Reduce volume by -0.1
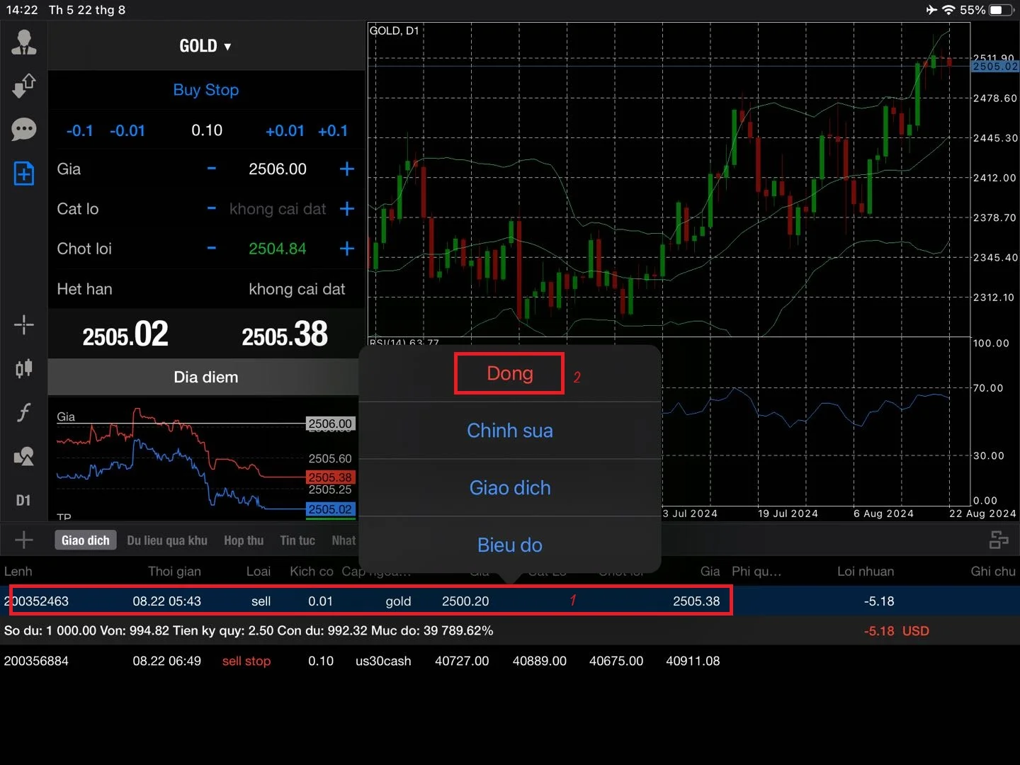The image size is (1020, 765). 79,130
